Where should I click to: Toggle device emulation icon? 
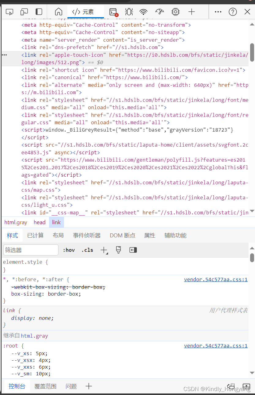tap(24, 12)
